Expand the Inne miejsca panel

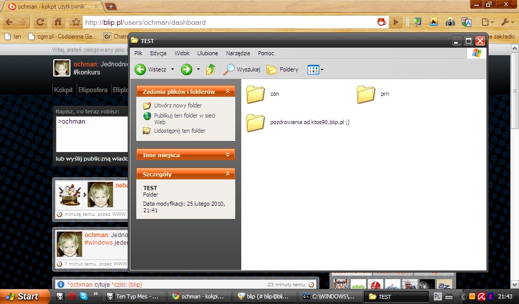point(228,155)
